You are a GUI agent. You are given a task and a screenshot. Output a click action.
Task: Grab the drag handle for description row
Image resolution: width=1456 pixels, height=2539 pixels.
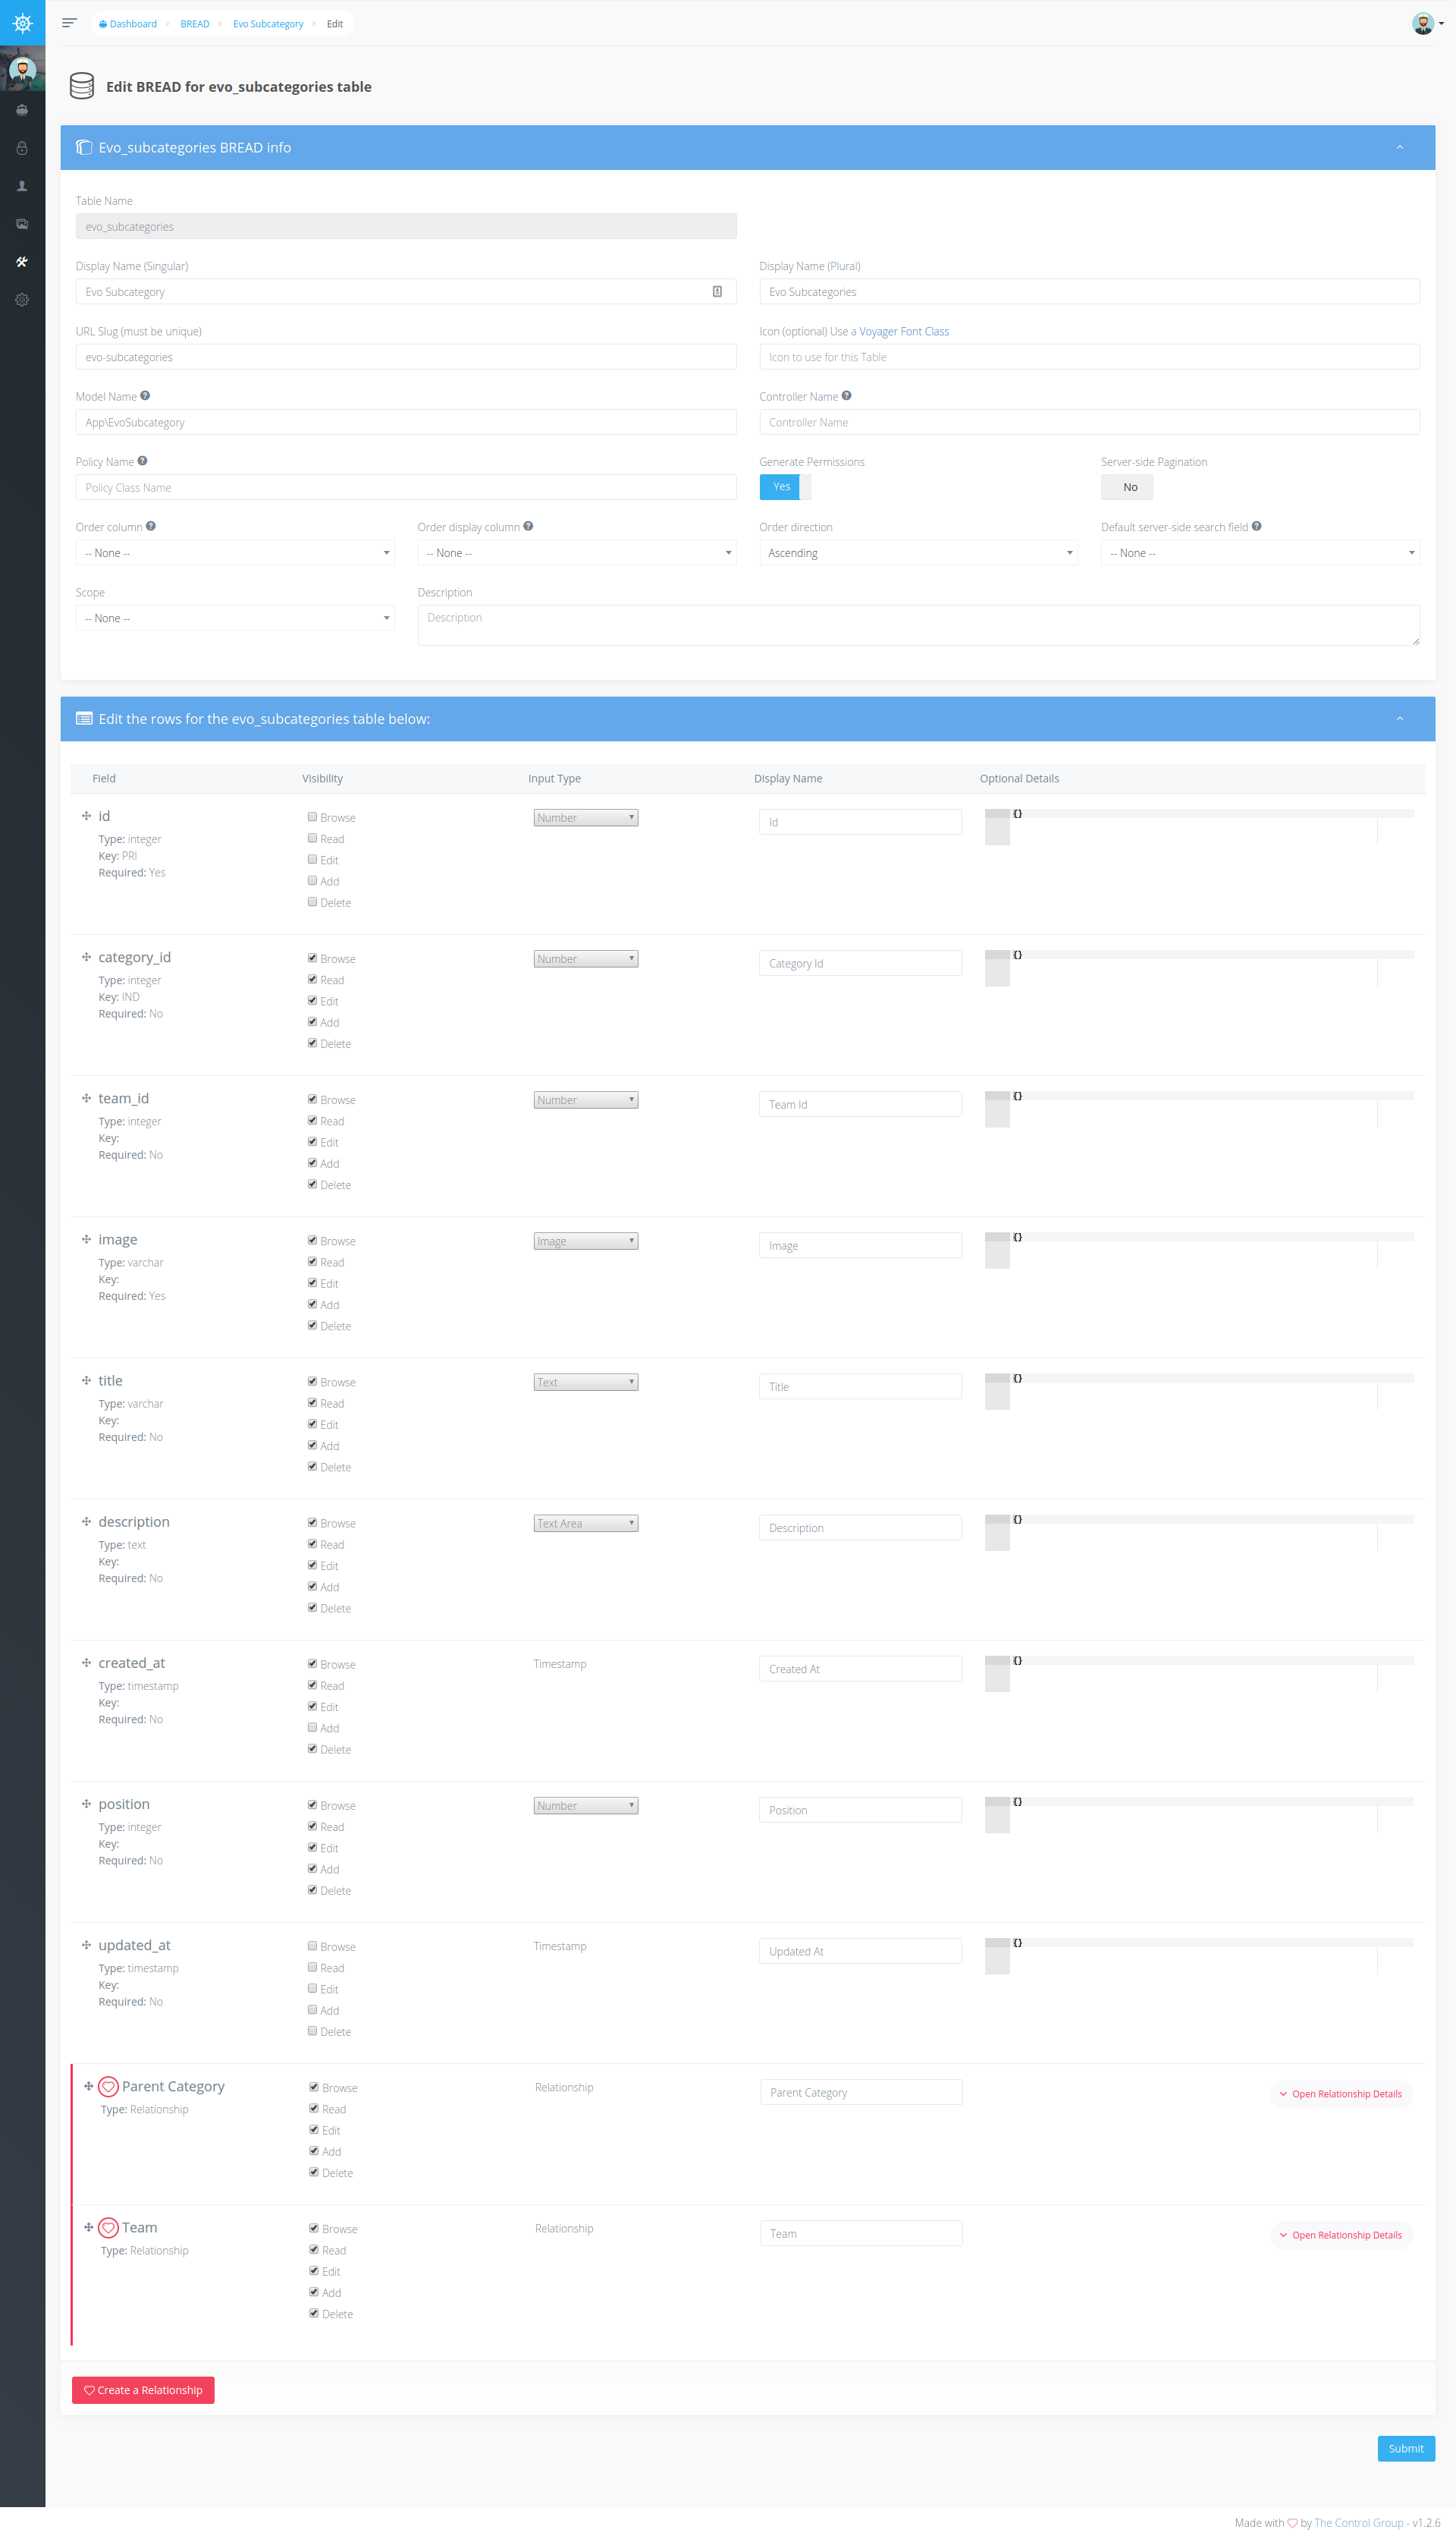coord(86,1521)
